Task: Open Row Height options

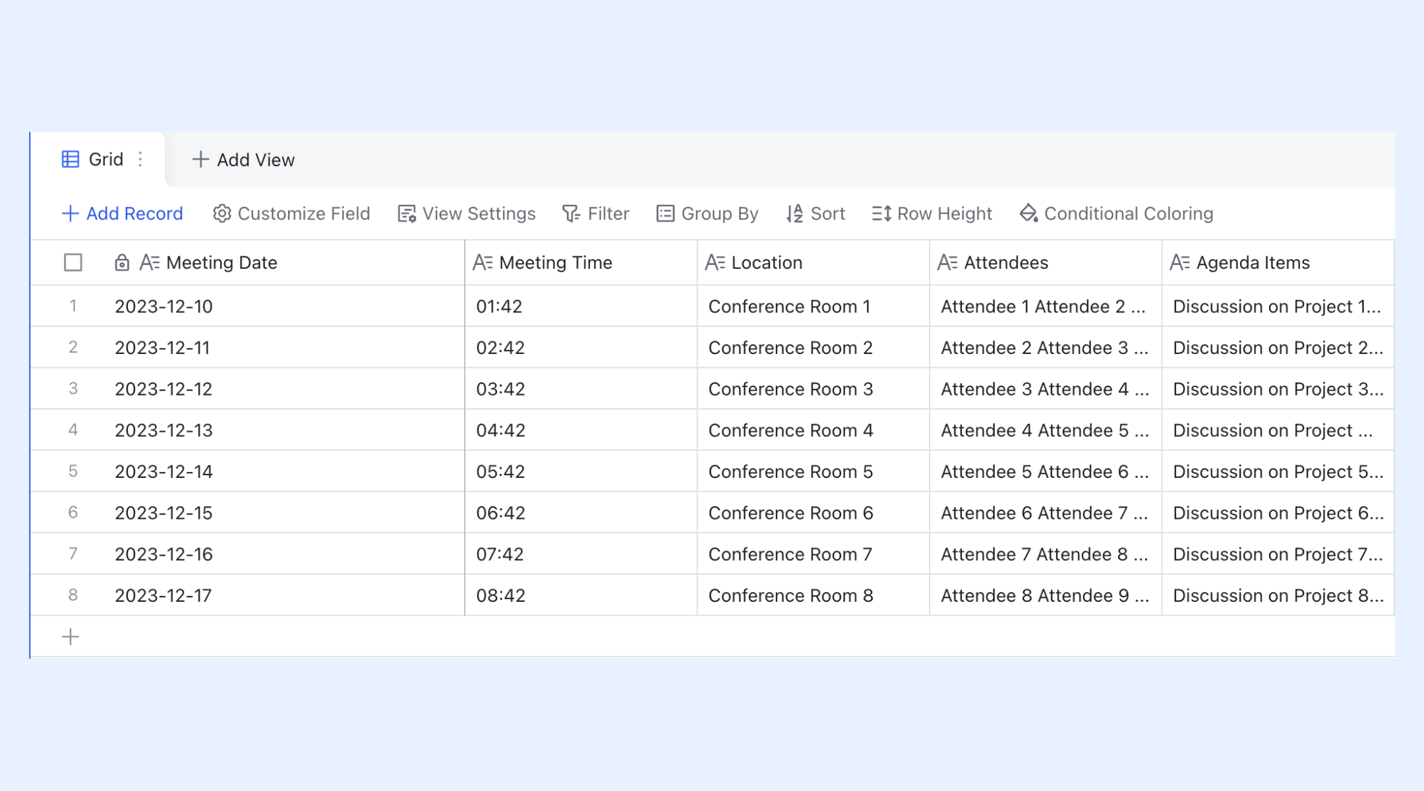Action: point(932,214)
